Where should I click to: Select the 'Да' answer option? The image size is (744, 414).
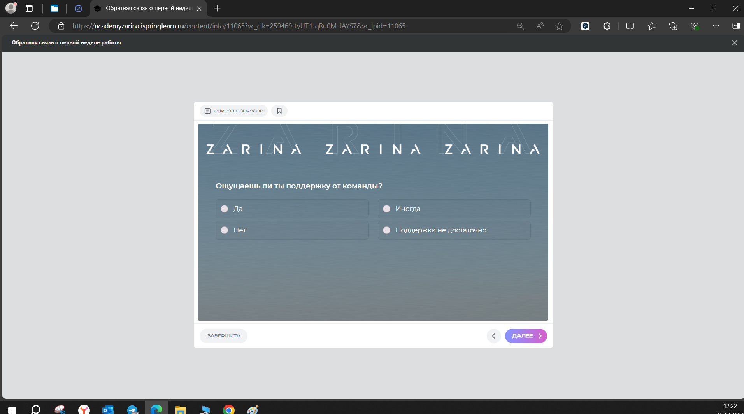tap(225, 209)
